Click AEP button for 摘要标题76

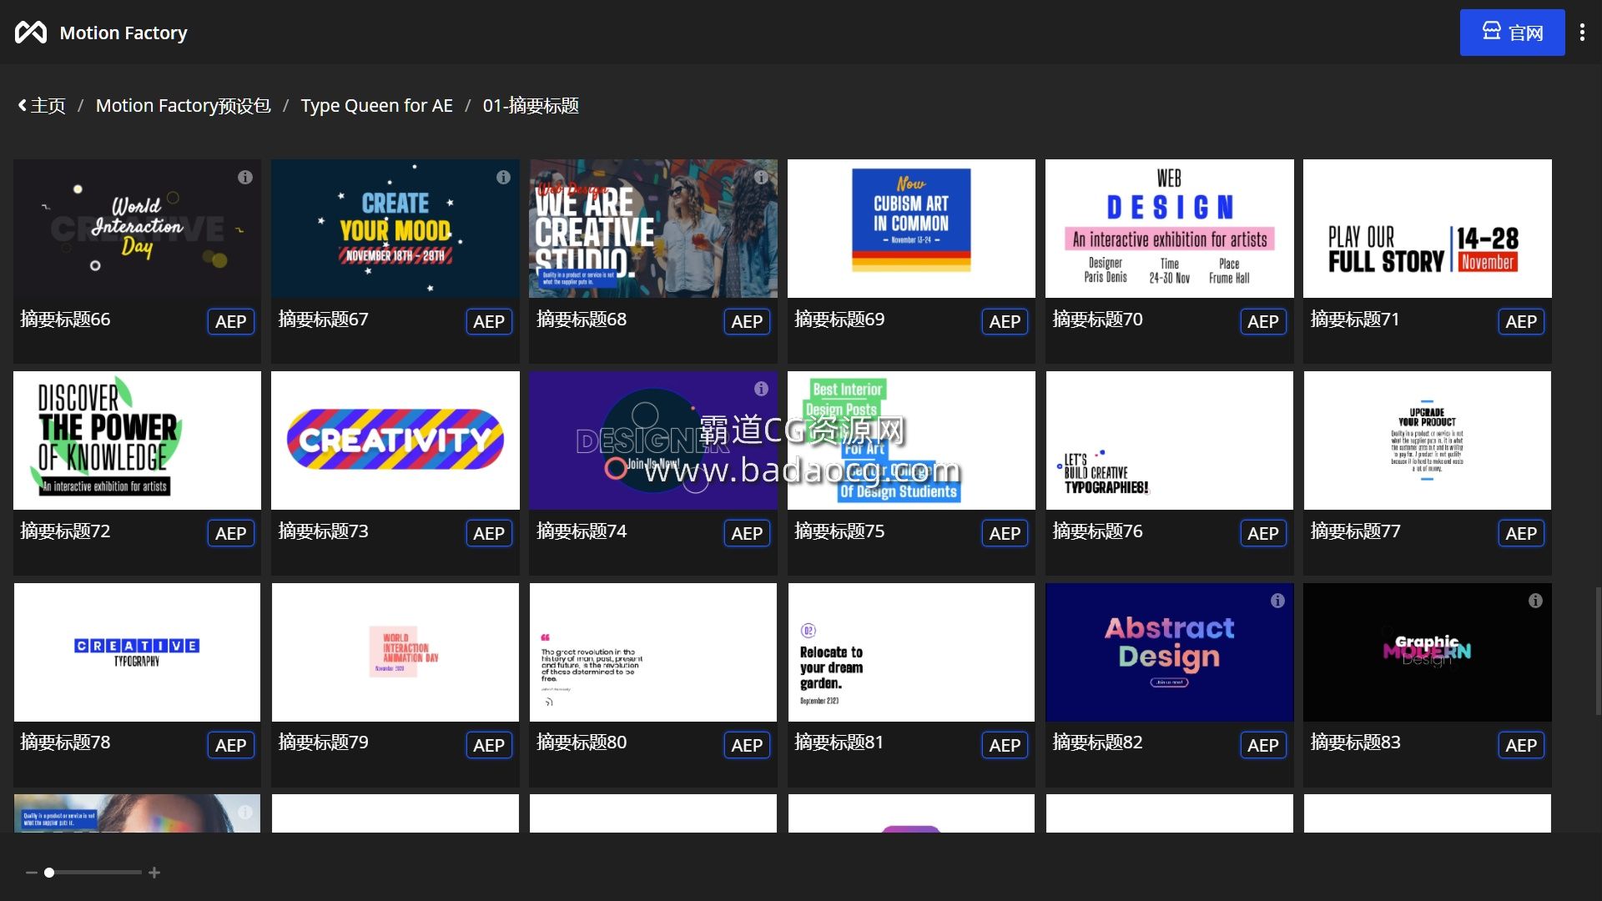[x=1262, y=533]
